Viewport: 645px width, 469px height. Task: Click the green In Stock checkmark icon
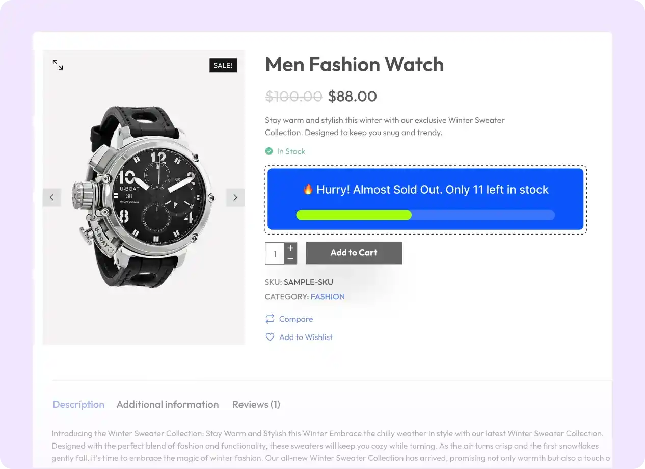click(x=268, y=151)
